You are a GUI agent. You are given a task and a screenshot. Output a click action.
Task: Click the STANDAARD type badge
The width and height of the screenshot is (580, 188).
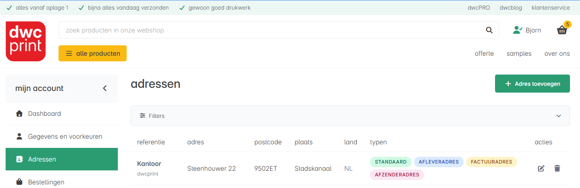click(x=391, y=162)
